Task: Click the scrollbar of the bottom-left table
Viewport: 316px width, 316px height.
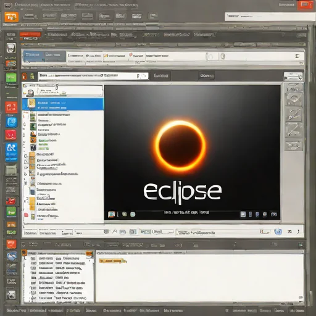Action: click(x=94, y=278)
